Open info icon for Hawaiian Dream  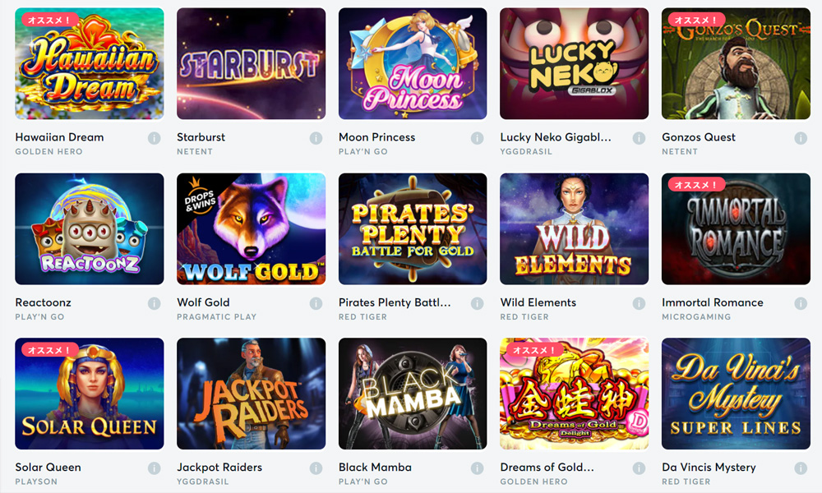[154, 138]
